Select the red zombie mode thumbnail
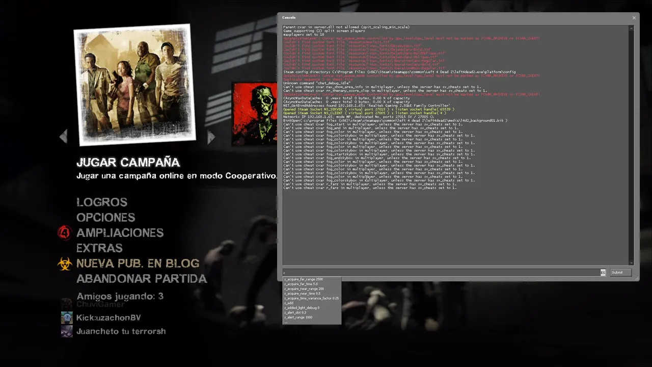Viewport: 652px width, 367px height. (x=255, y=114)
